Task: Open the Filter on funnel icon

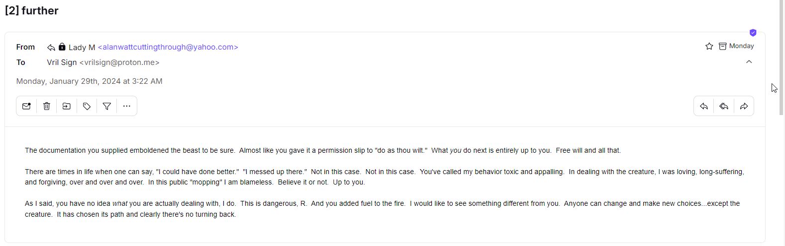Action: pos(106,106)
